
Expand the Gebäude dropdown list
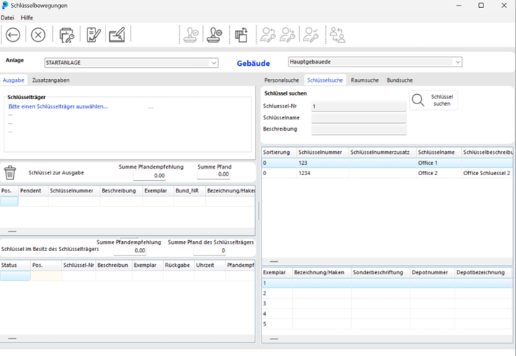click(457, 62)
